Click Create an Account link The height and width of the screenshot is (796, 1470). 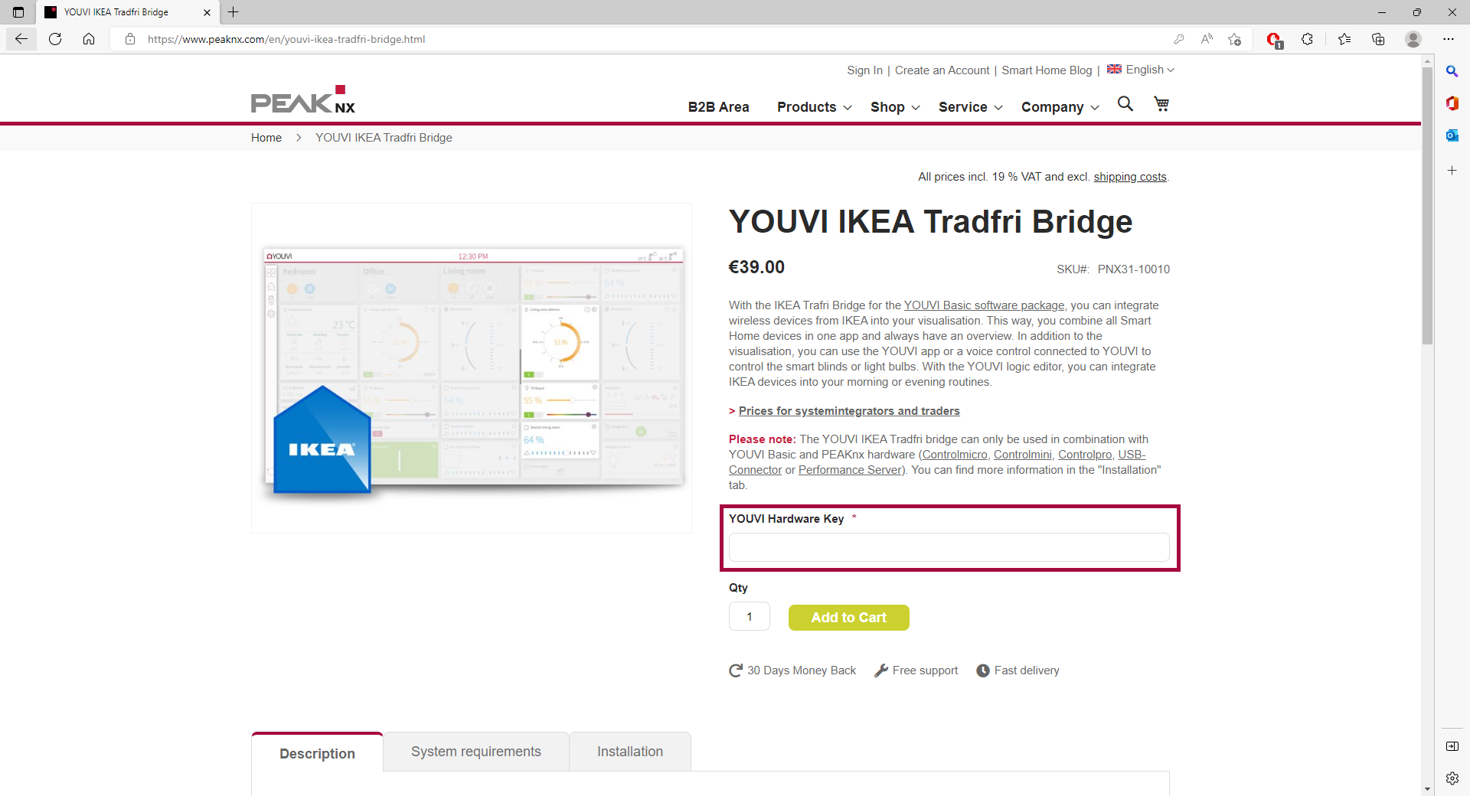click(942, 70)
